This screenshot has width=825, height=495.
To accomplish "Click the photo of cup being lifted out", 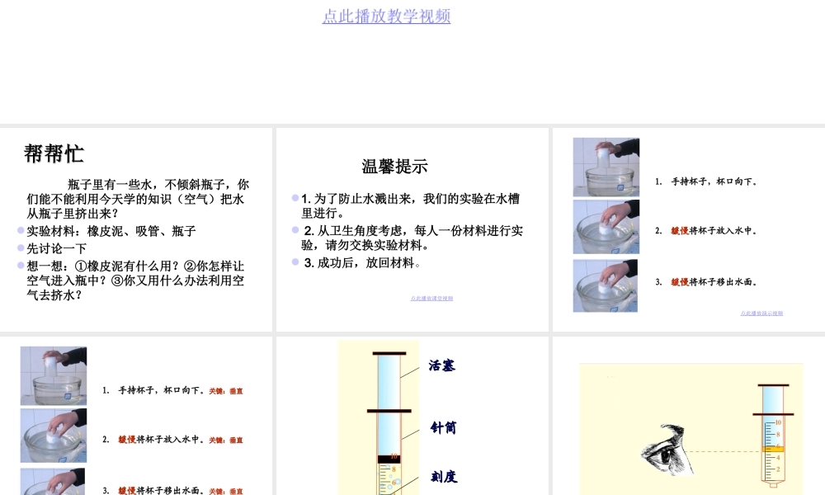I will click(606, 285).
